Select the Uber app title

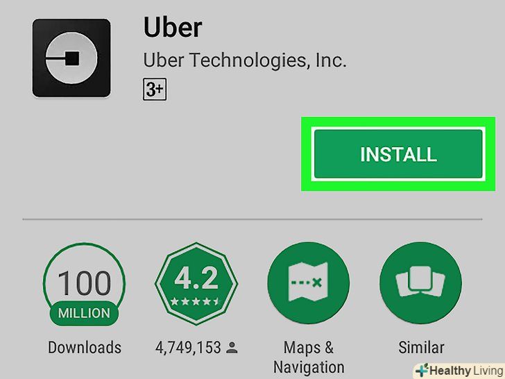pyautogui.click(x=173, y=28)
